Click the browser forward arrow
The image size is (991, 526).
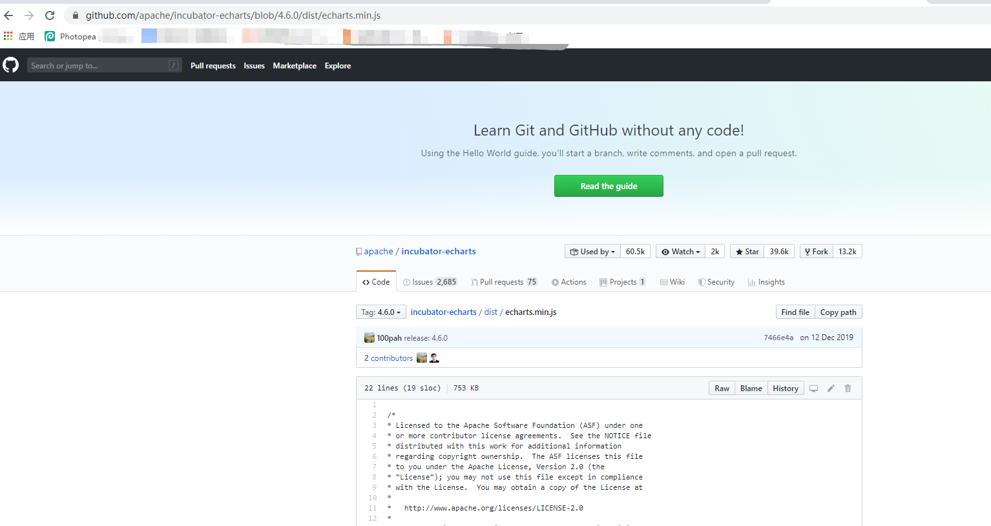[x=29, y=15]
